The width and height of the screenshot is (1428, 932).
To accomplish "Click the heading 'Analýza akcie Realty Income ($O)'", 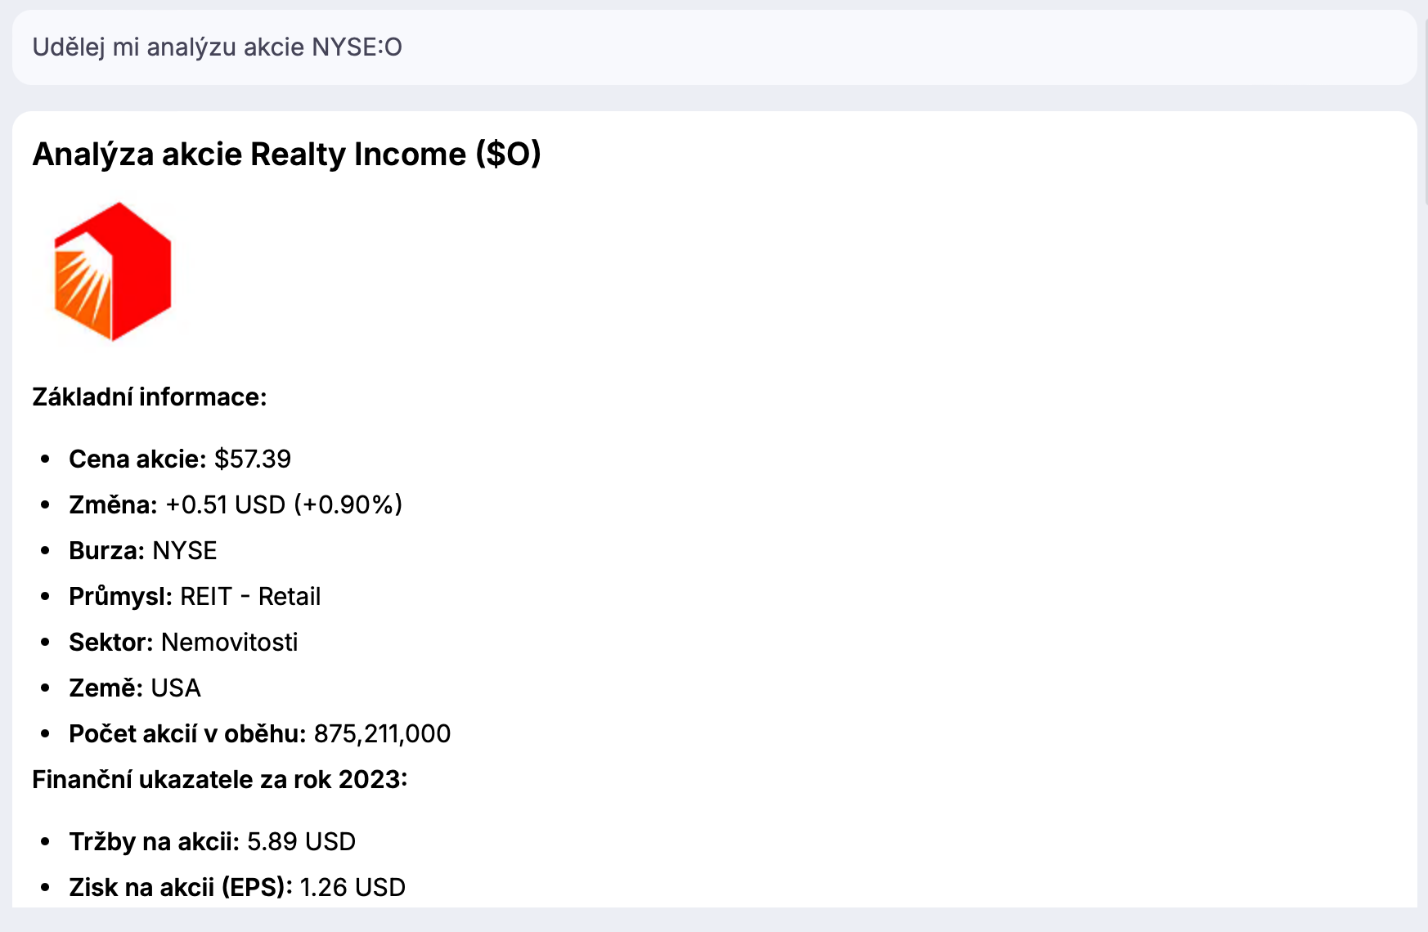I will coord(287,155).
